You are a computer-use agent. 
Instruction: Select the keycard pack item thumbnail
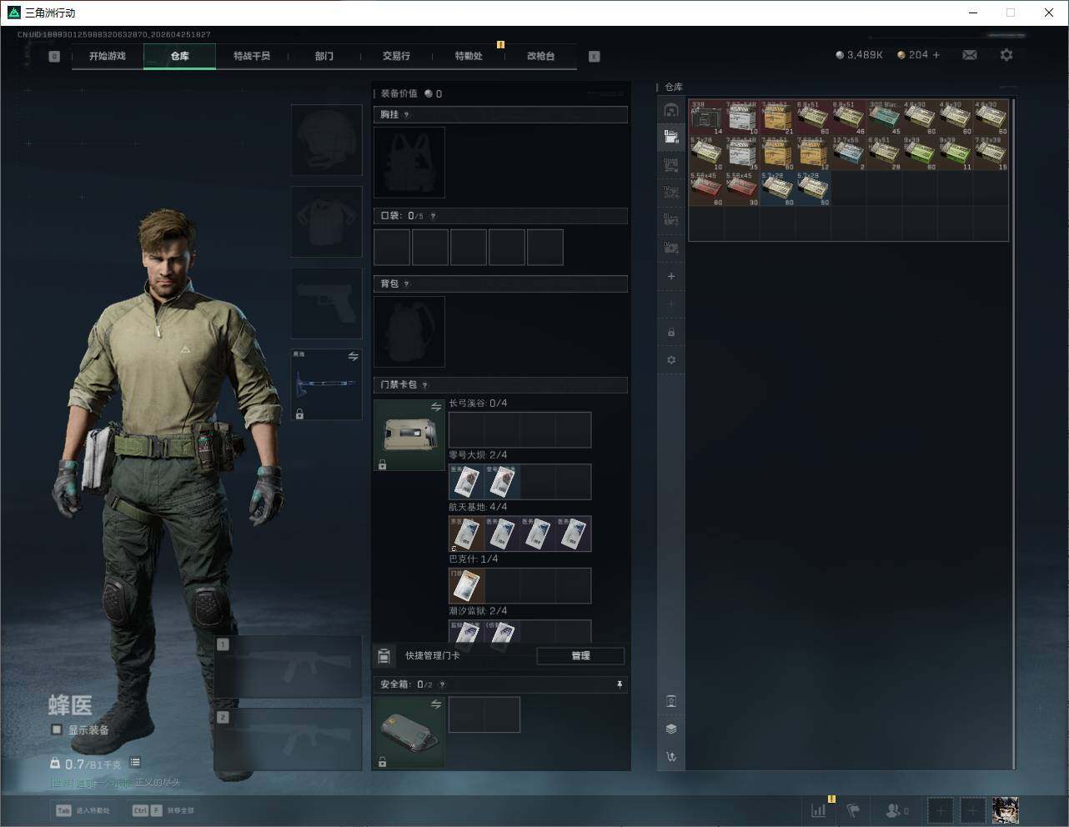pyautogui.click(x=409, y=435)
